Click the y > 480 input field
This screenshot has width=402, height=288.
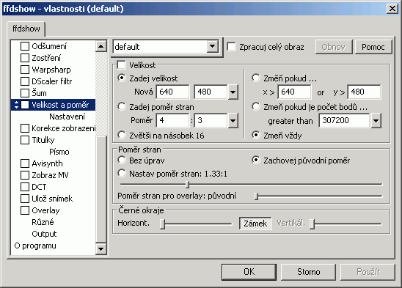(364, 92)
